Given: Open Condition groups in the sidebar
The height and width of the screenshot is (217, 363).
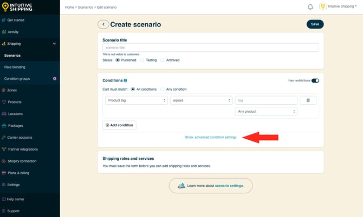Looking at the screenshot, I should [x=17, y=79].
